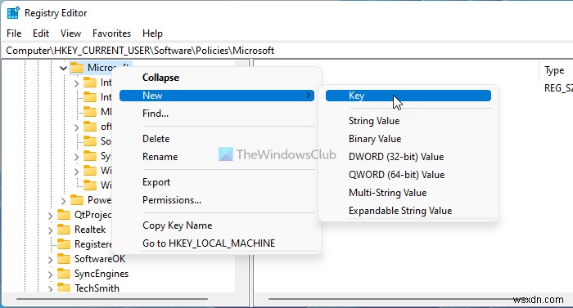
Task: Choose Find... in the context menu
Action: (156, 113)
